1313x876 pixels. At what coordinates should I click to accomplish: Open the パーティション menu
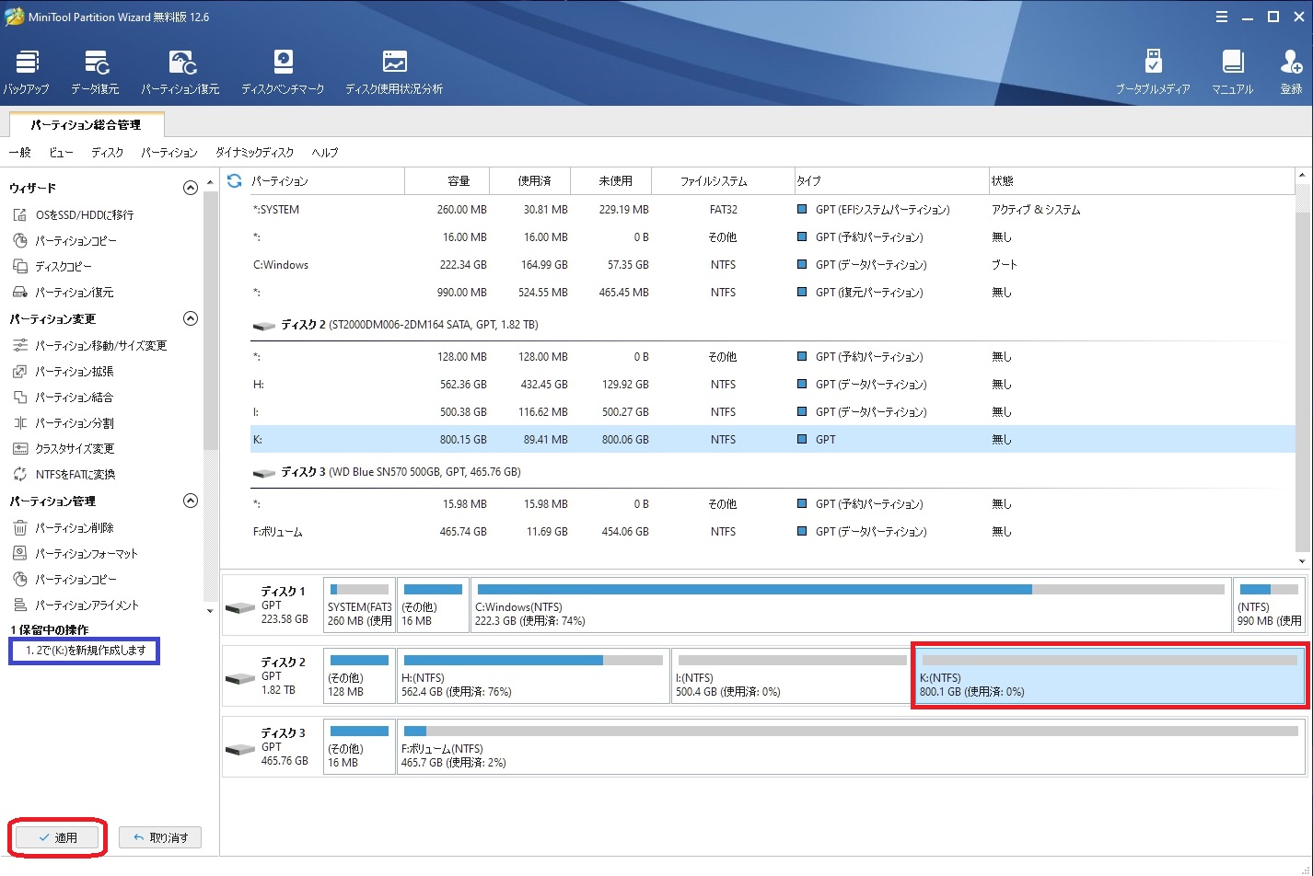click(x=169, y=152)
